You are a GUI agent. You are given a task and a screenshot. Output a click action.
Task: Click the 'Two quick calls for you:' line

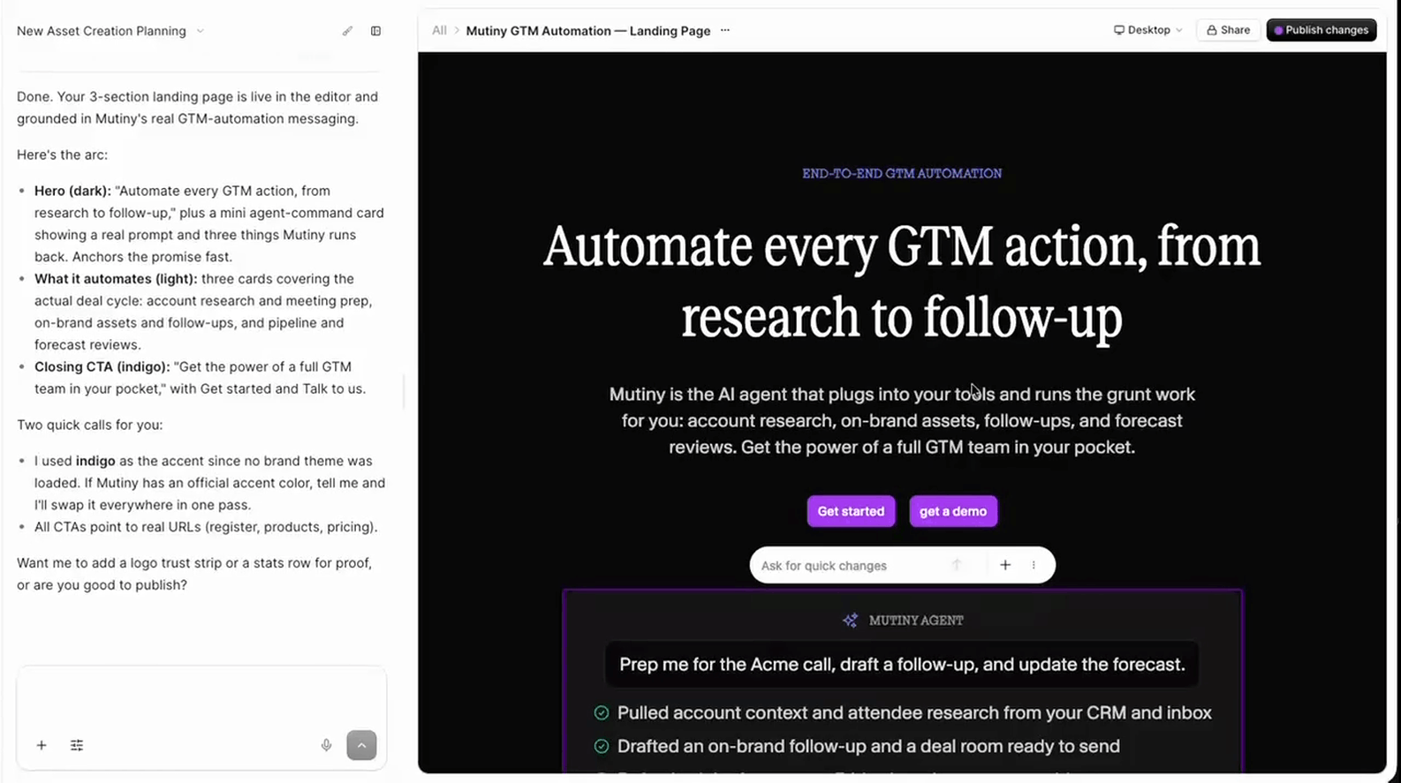90,425
